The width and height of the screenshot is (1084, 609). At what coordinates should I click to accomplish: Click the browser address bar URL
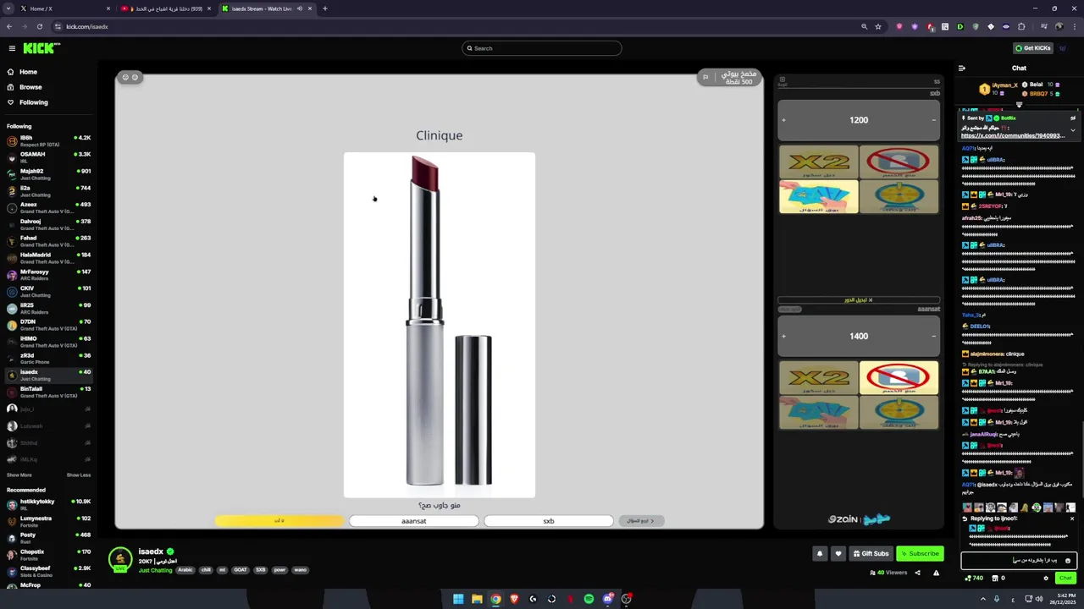[87, 26]
